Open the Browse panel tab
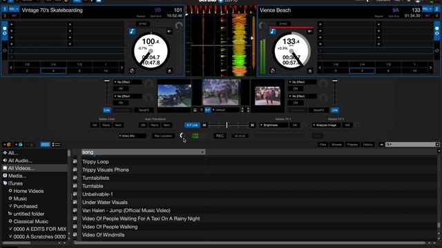 (x=336, y=145)
